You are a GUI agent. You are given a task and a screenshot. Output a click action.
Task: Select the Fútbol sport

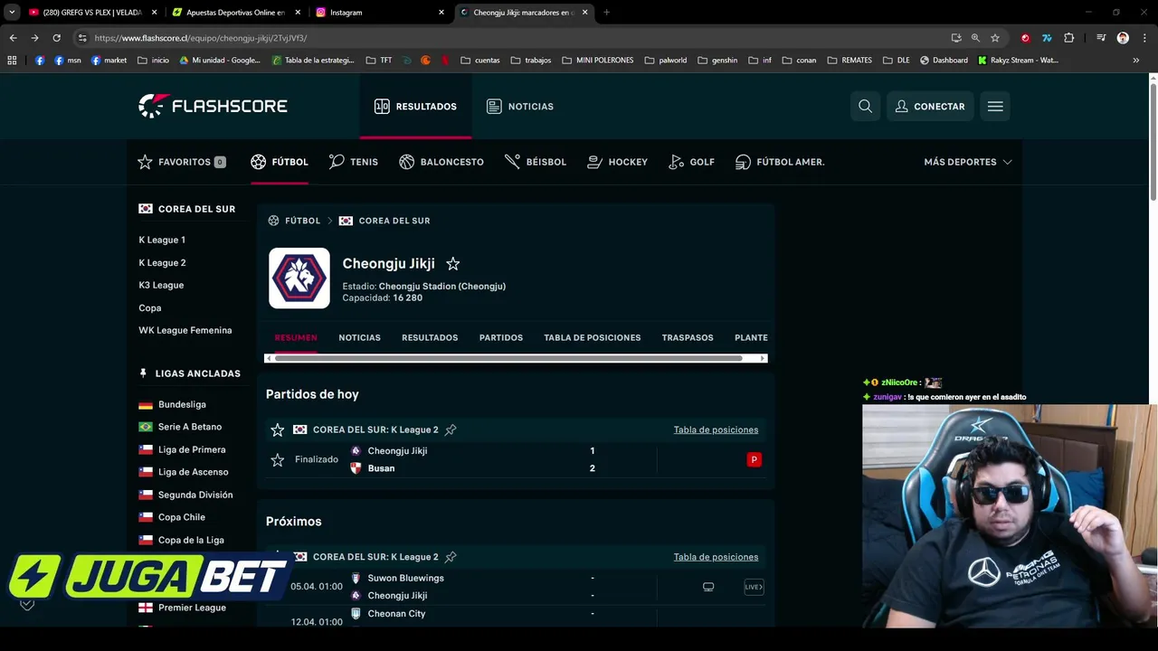(x=280, y=162)
